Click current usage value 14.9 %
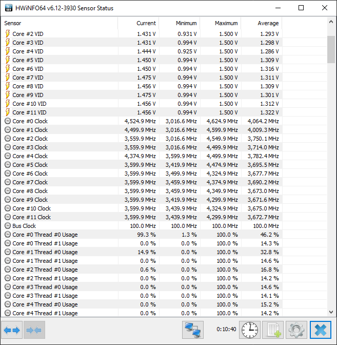 [x=147, y=252]
